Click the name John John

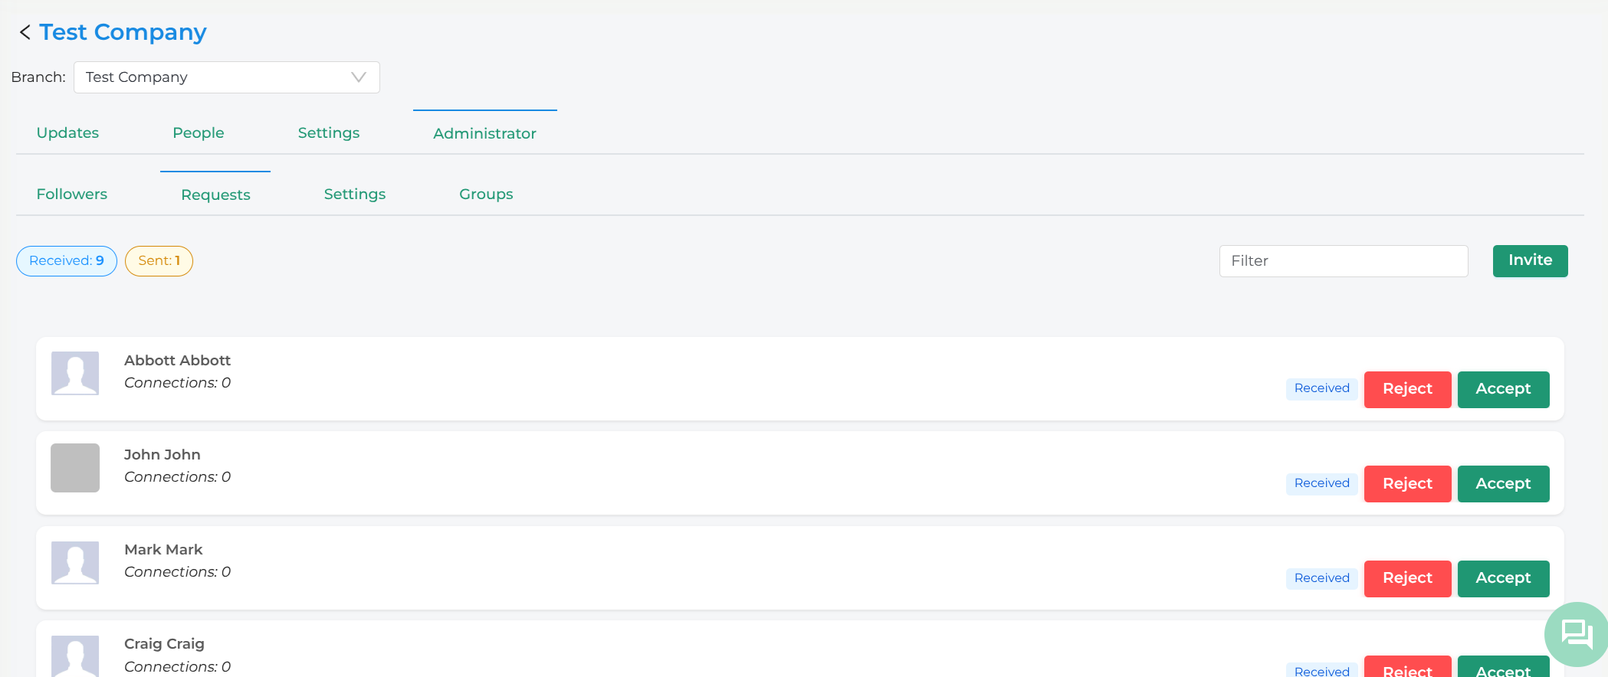point(162,455)
